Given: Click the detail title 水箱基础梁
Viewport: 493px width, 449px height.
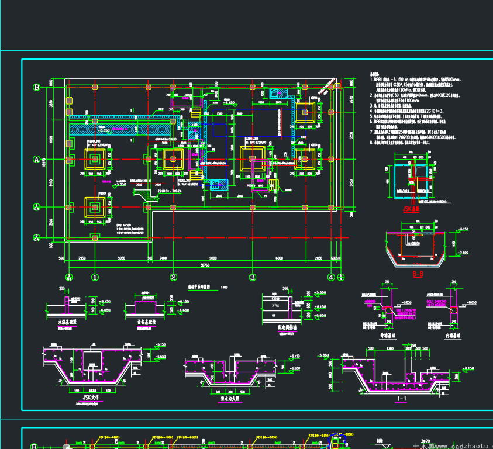Looking at the screenshot, I should [x=67, y=322].
